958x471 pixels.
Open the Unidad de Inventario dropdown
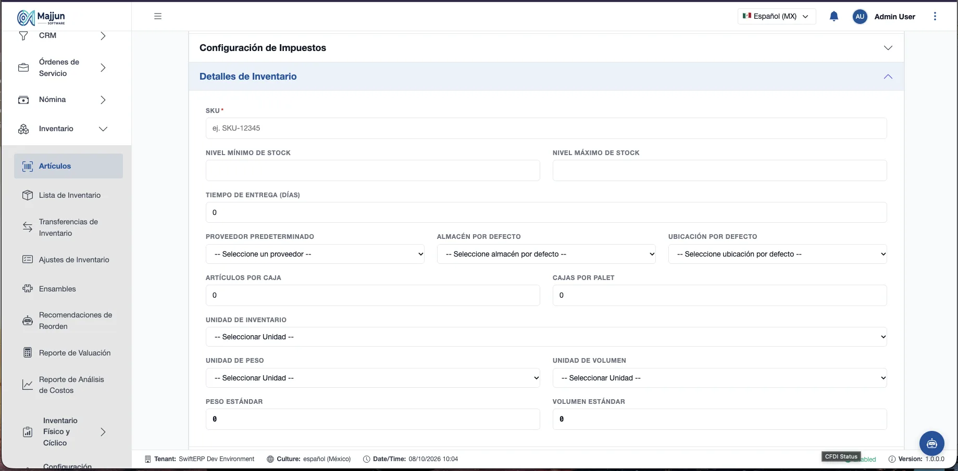tap(546, 337)
